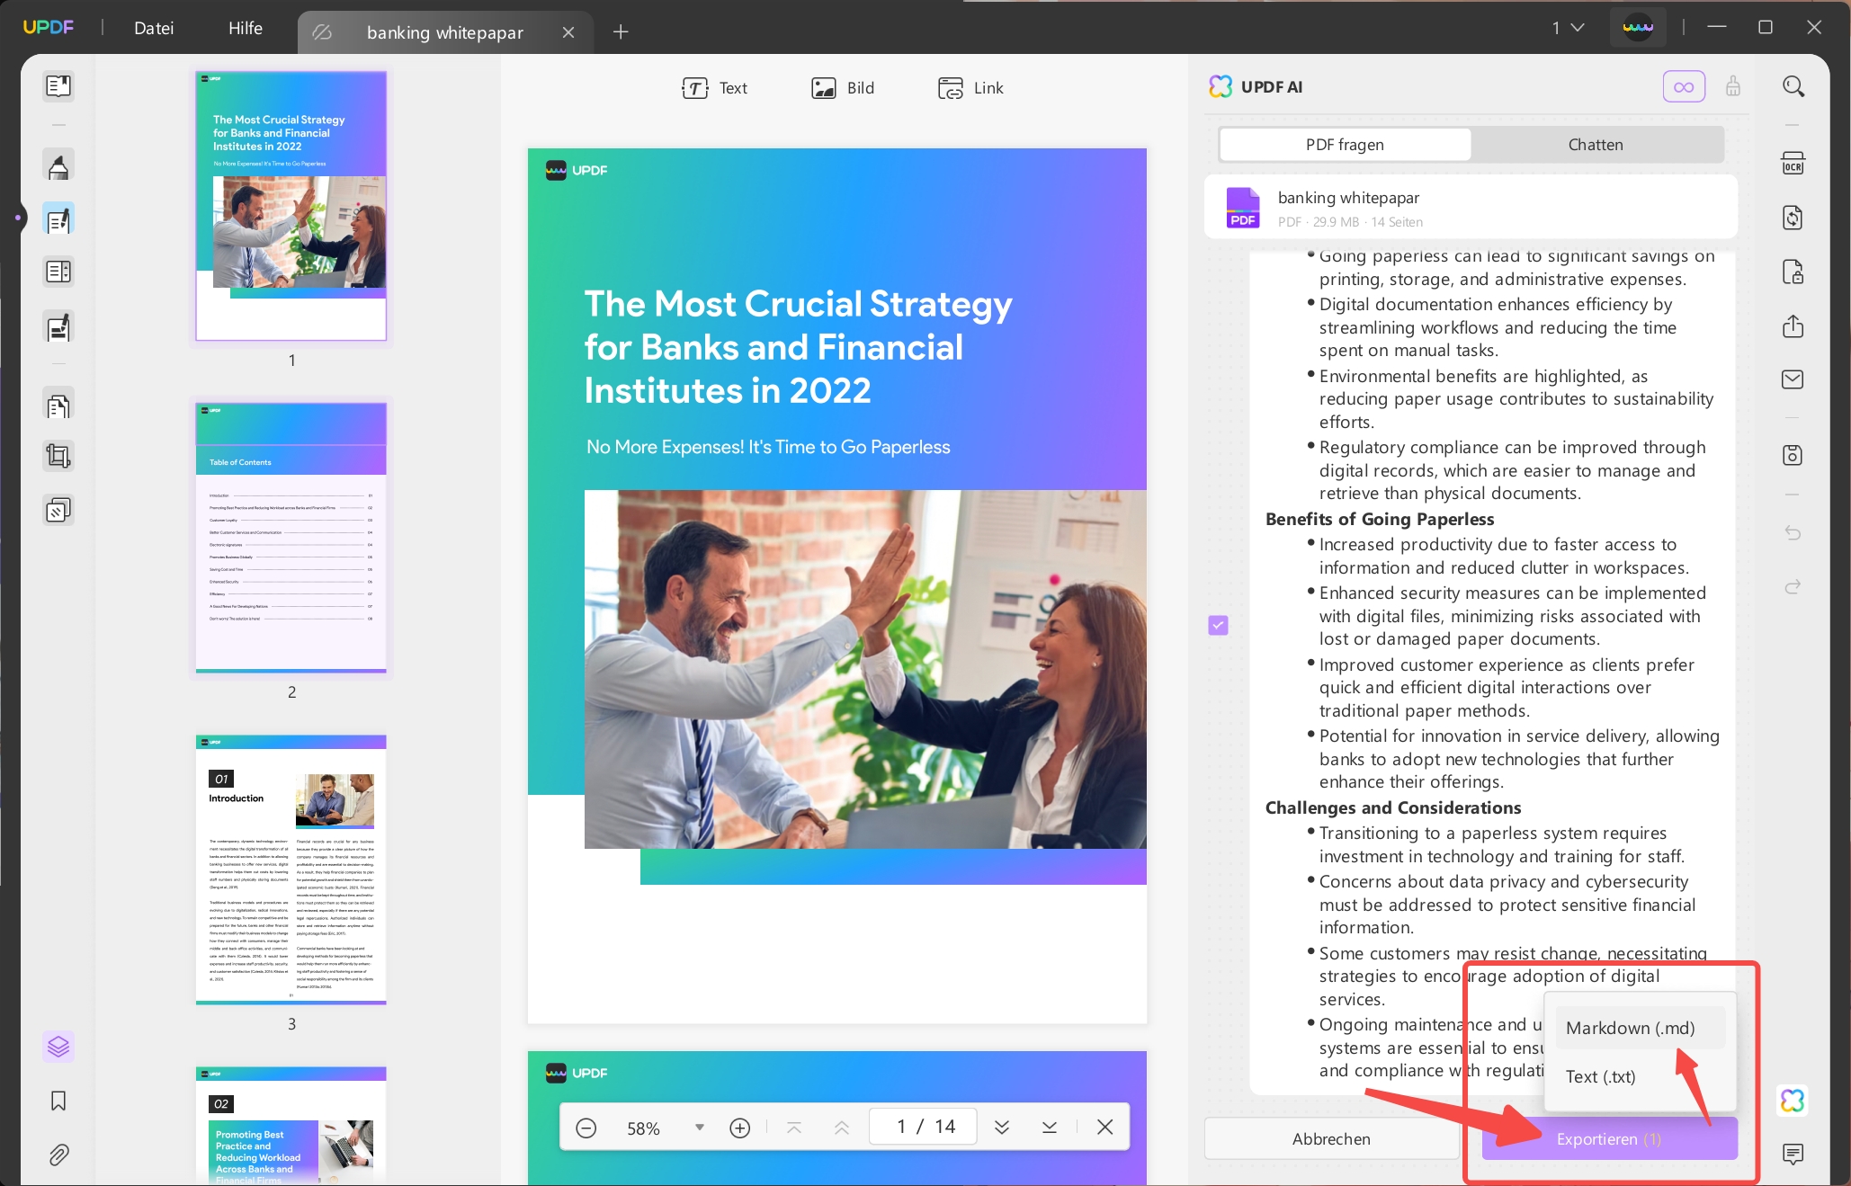Viewport: 1851px width, 1186px height.
Task: Click the search magnifier icon
Action: (x=1793, y=86)
